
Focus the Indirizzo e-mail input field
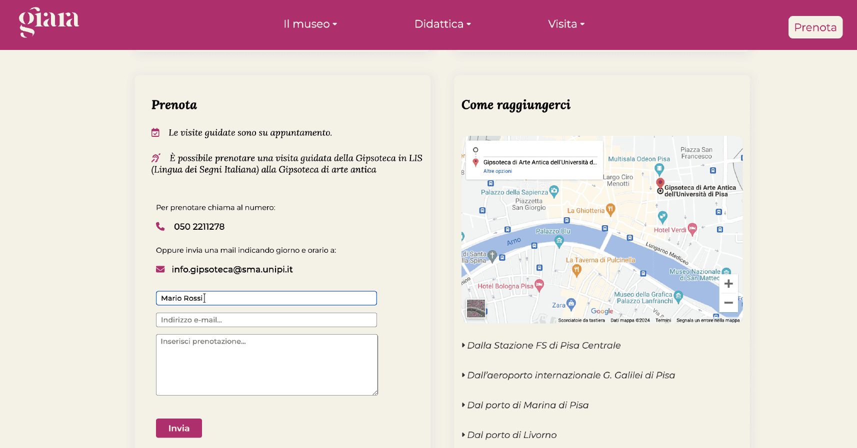click(x=266, y=320)
